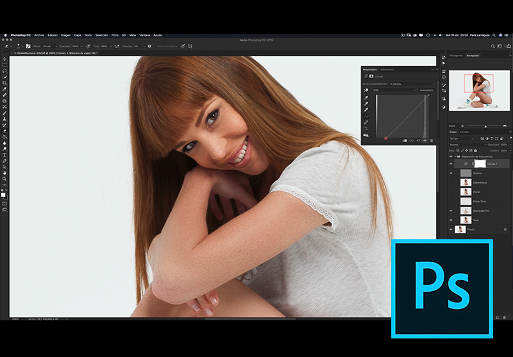Viewport: 513px width, 357px height.
Task: Select the Type (T) tool
Action: pyautogui.click(x=4, y=155)
